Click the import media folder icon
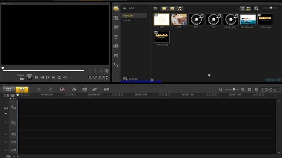The width and height of the screenshot is (282, 158). click(x=156, y=8)
